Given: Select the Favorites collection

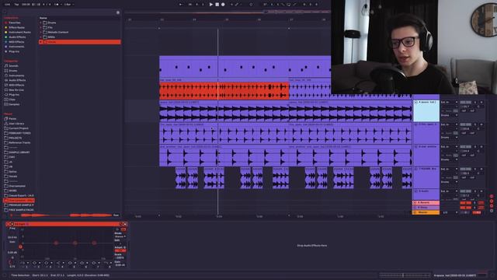Looking at the screenshot, I should point(15,23).
